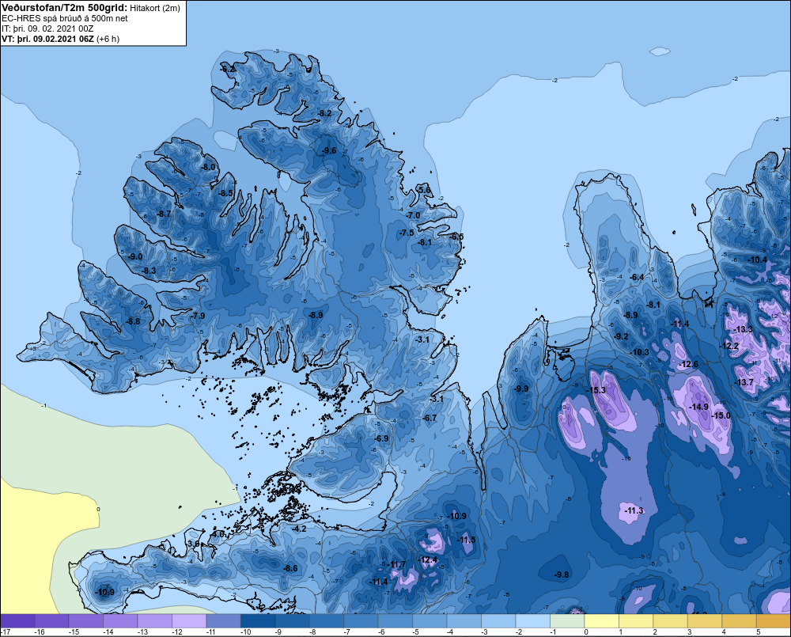Click the '-10.4' temperature label

coord(757,260)
